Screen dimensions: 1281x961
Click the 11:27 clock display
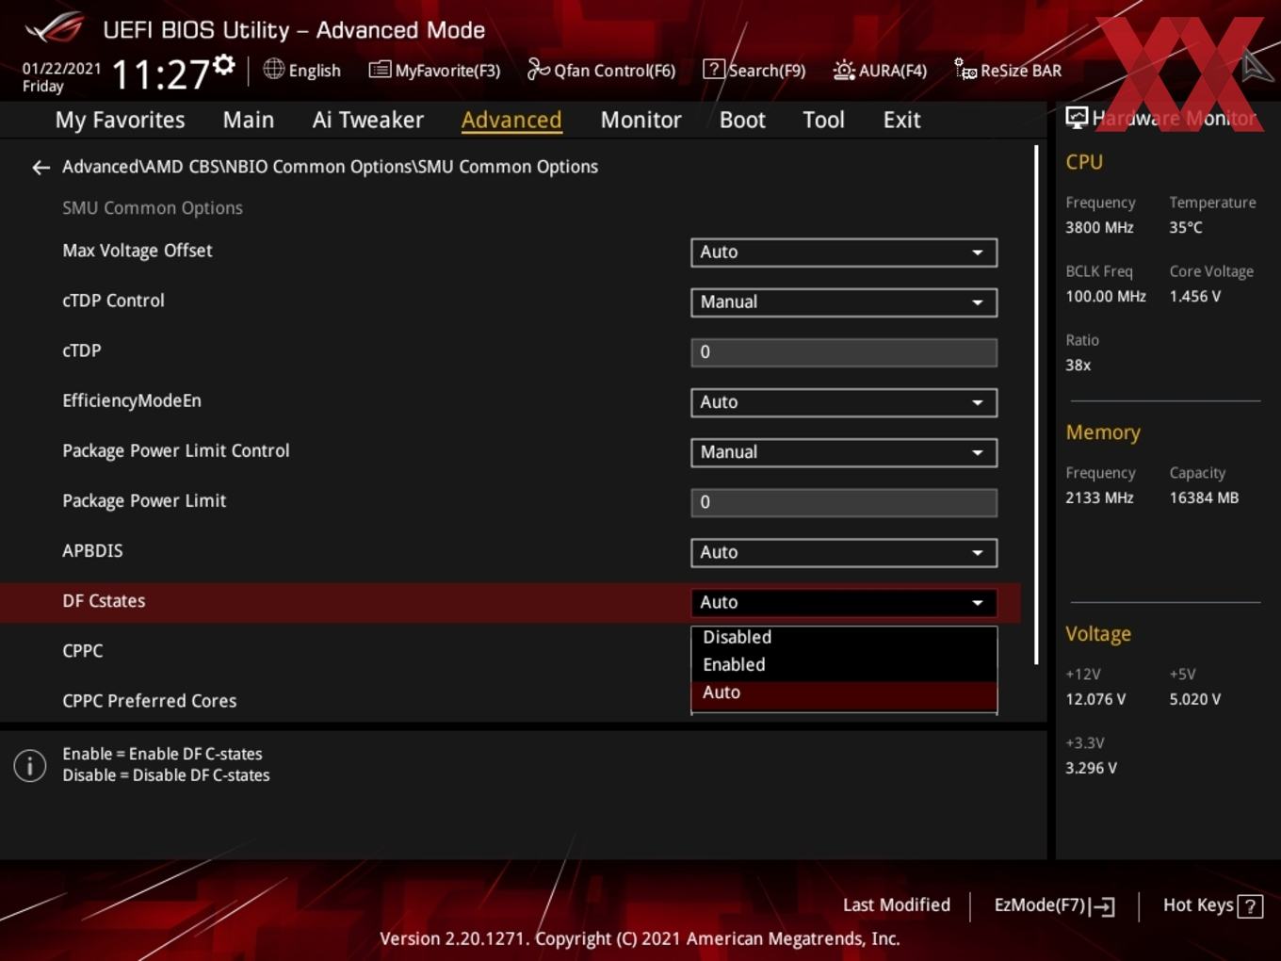(x=161, y=73)
